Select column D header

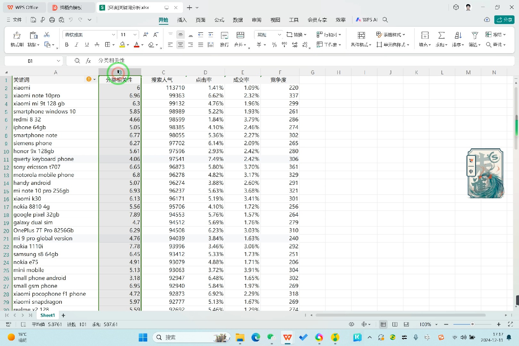(205, 72)
